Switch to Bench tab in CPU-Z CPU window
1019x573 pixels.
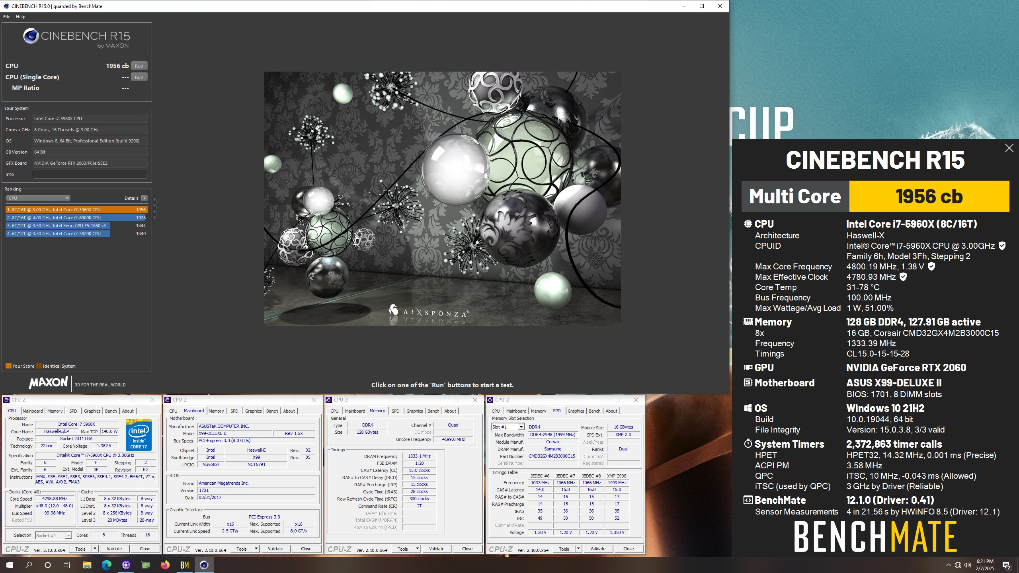click(111, 411)
